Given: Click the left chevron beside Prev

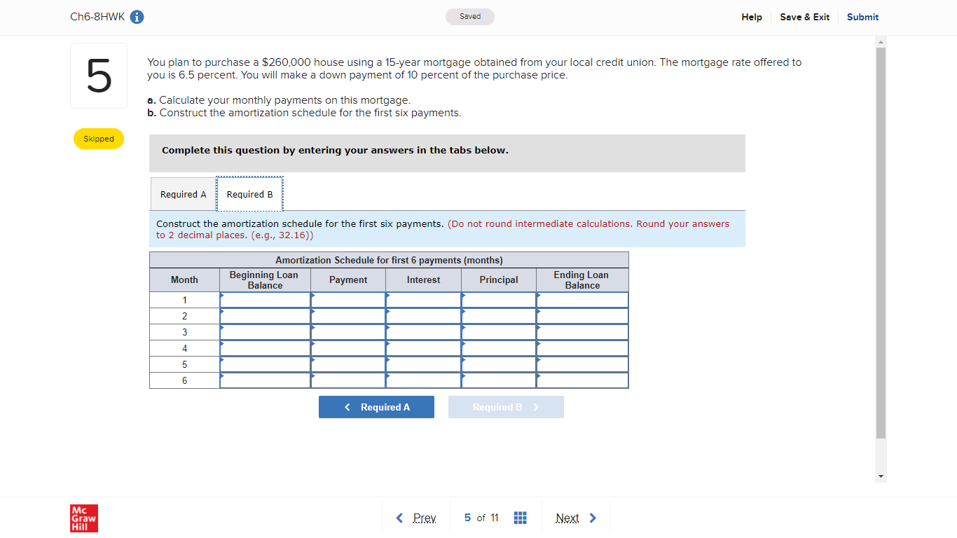Looking at the screenshot, I should coord(398,517).
